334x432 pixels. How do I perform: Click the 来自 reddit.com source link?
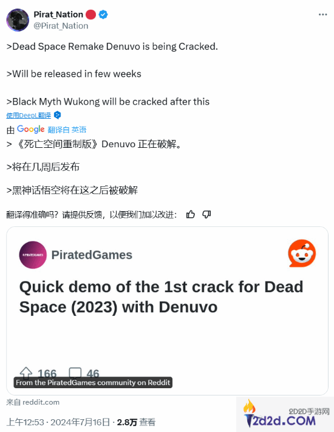click(33, 402)
